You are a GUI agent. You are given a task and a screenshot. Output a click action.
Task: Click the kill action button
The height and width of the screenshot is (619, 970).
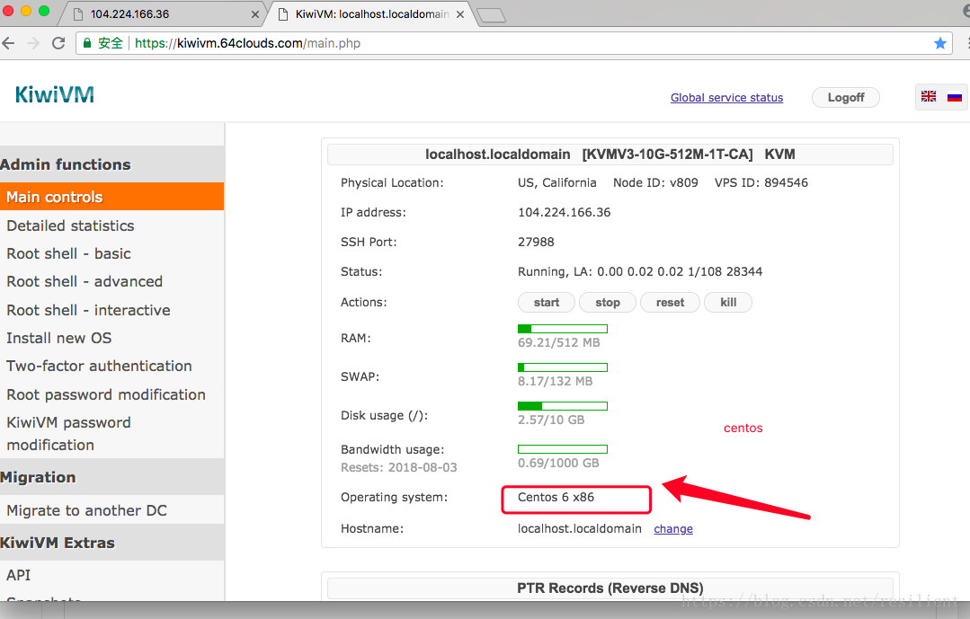pos(728,303)
